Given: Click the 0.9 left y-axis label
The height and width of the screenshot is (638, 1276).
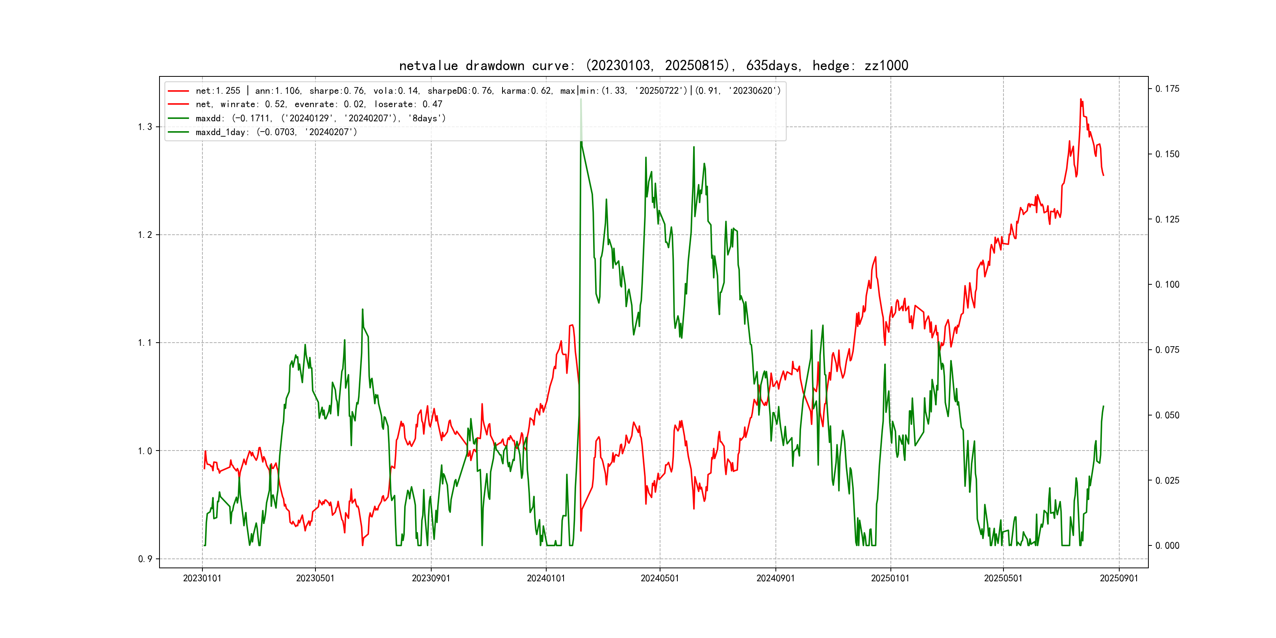Looking at the screenshot, I should (145, 559).
